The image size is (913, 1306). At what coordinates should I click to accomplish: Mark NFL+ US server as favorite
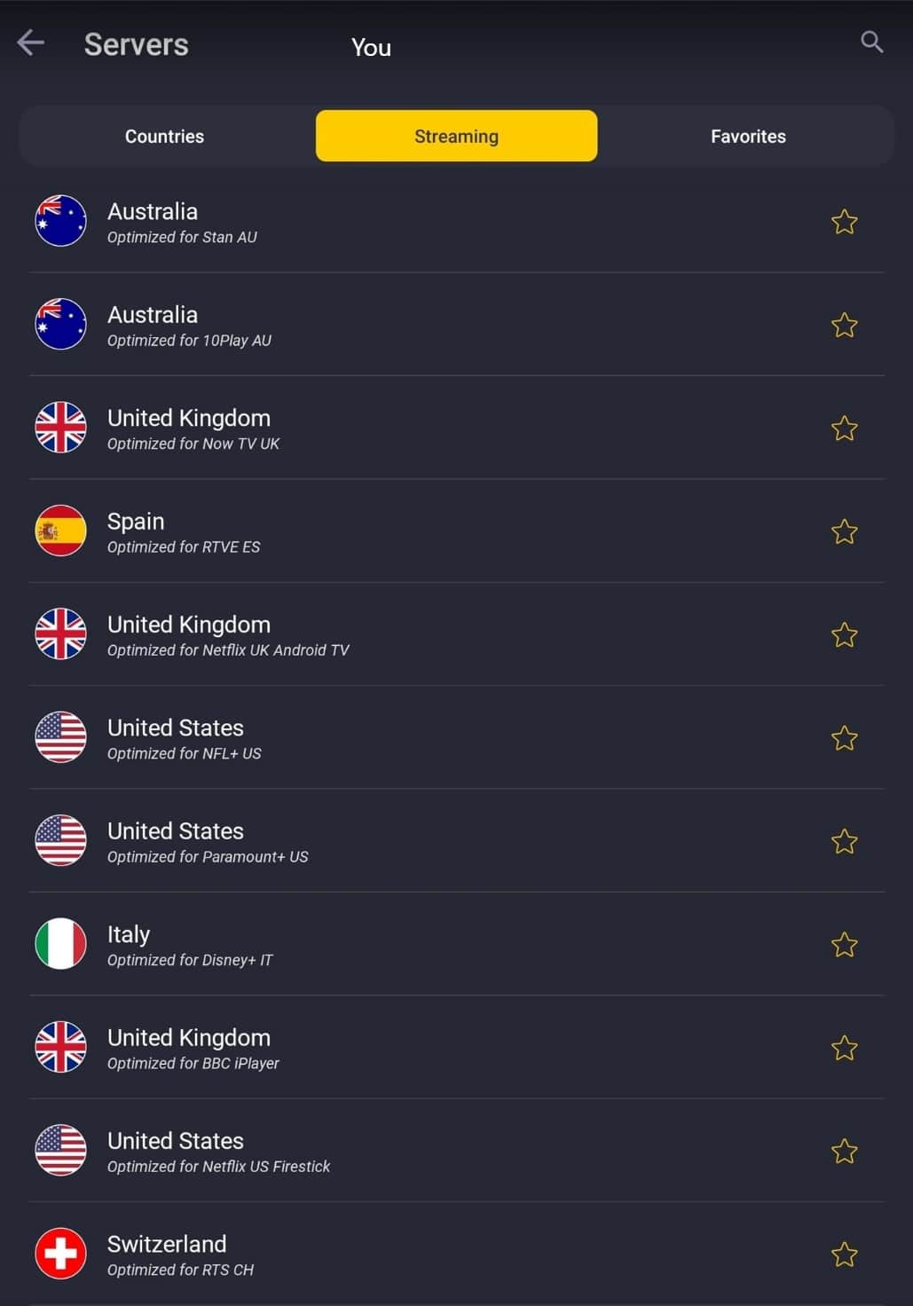pyautogui.click(x=844, y=738)
